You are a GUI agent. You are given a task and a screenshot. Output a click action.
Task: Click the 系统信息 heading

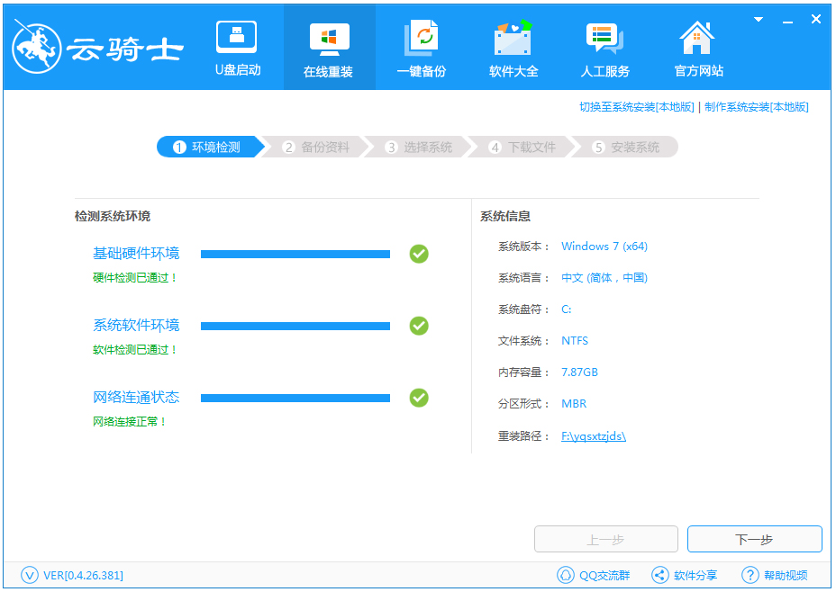(x=504, y=216)
